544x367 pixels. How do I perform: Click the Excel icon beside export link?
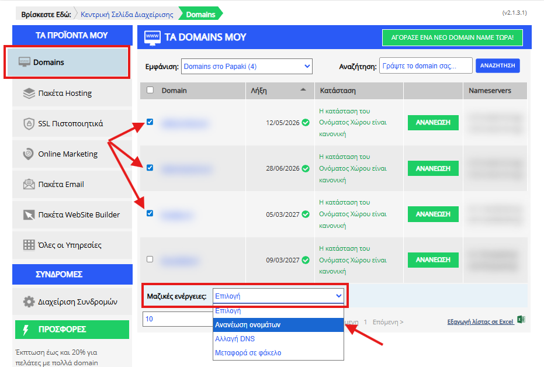point(521,320)
